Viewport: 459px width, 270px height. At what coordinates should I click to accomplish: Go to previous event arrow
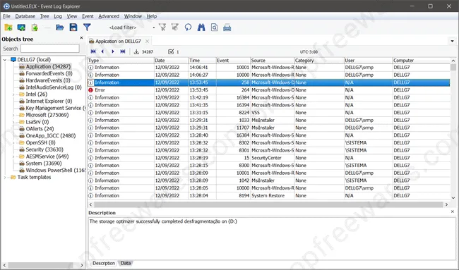102,51
